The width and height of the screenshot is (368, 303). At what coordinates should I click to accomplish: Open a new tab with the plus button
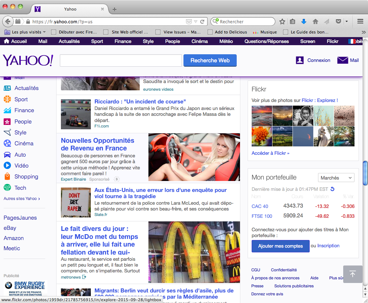114,9
